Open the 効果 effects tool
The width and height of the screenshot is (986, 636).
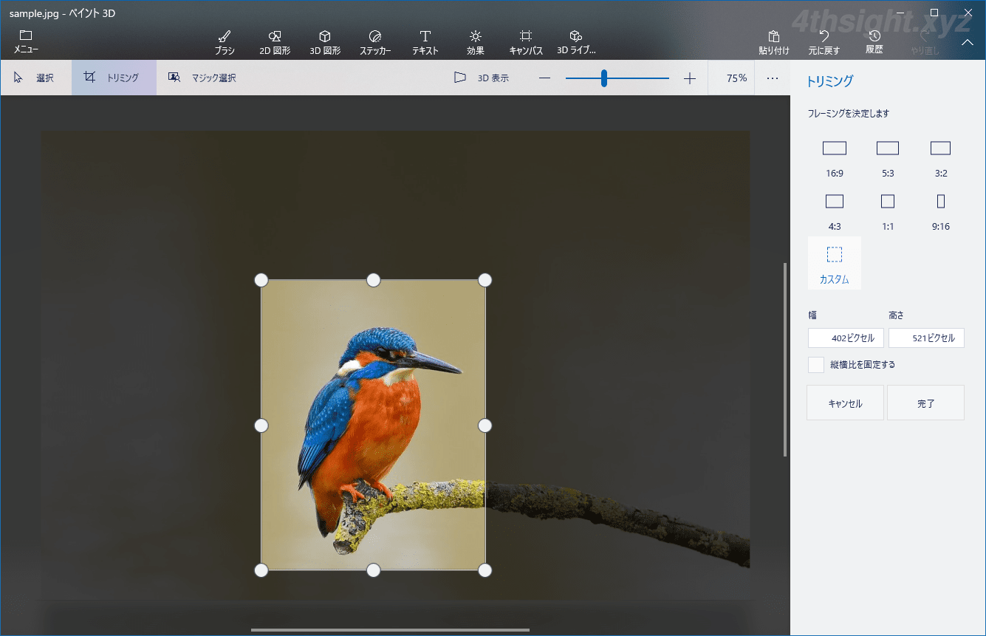point(476,42)
